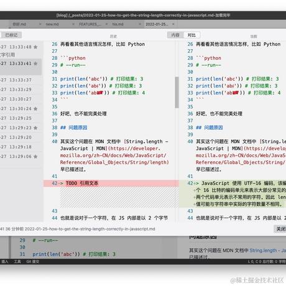Click line number 42 in the history pane
Viewport: 286px width, 286px height.
click(x=55, y=183)
